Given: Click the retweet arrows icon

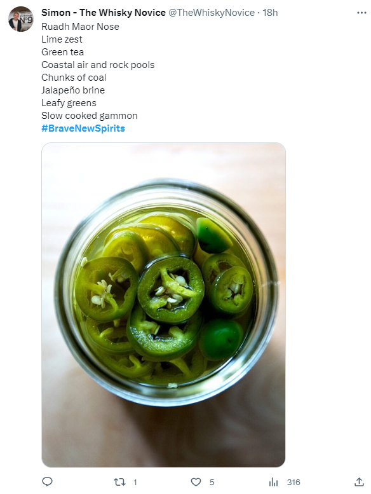Looking at the screenshot, I should (x=119, y=482).
